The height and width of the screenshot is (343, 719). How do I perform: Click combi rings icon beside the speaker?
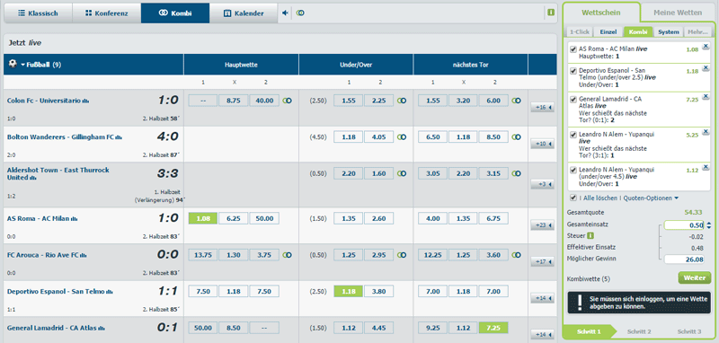point(300,13)
